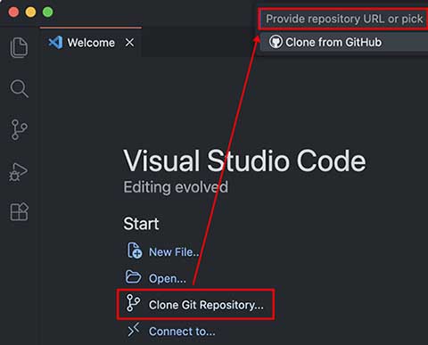Image resolution: width=428 pixels, height=345 pixels.
Task: Switch to the Welcome tab
Action: 91,43
